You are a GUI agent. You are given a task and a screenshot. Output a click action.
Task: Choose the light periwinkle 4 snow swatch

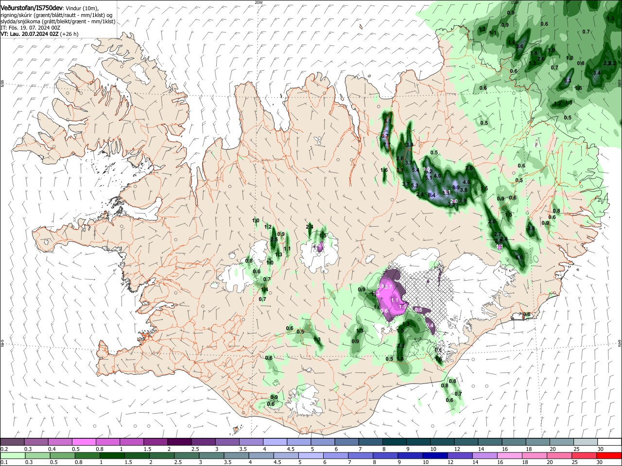[x=275, y=442]
